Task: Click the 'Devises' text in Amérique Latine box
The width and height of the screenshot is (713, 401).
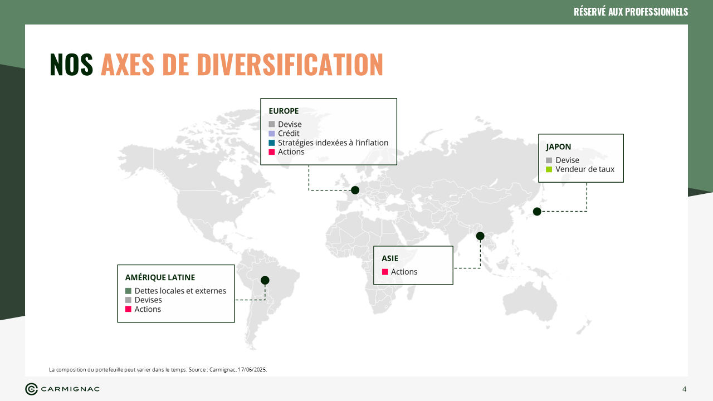Action: 148,300
